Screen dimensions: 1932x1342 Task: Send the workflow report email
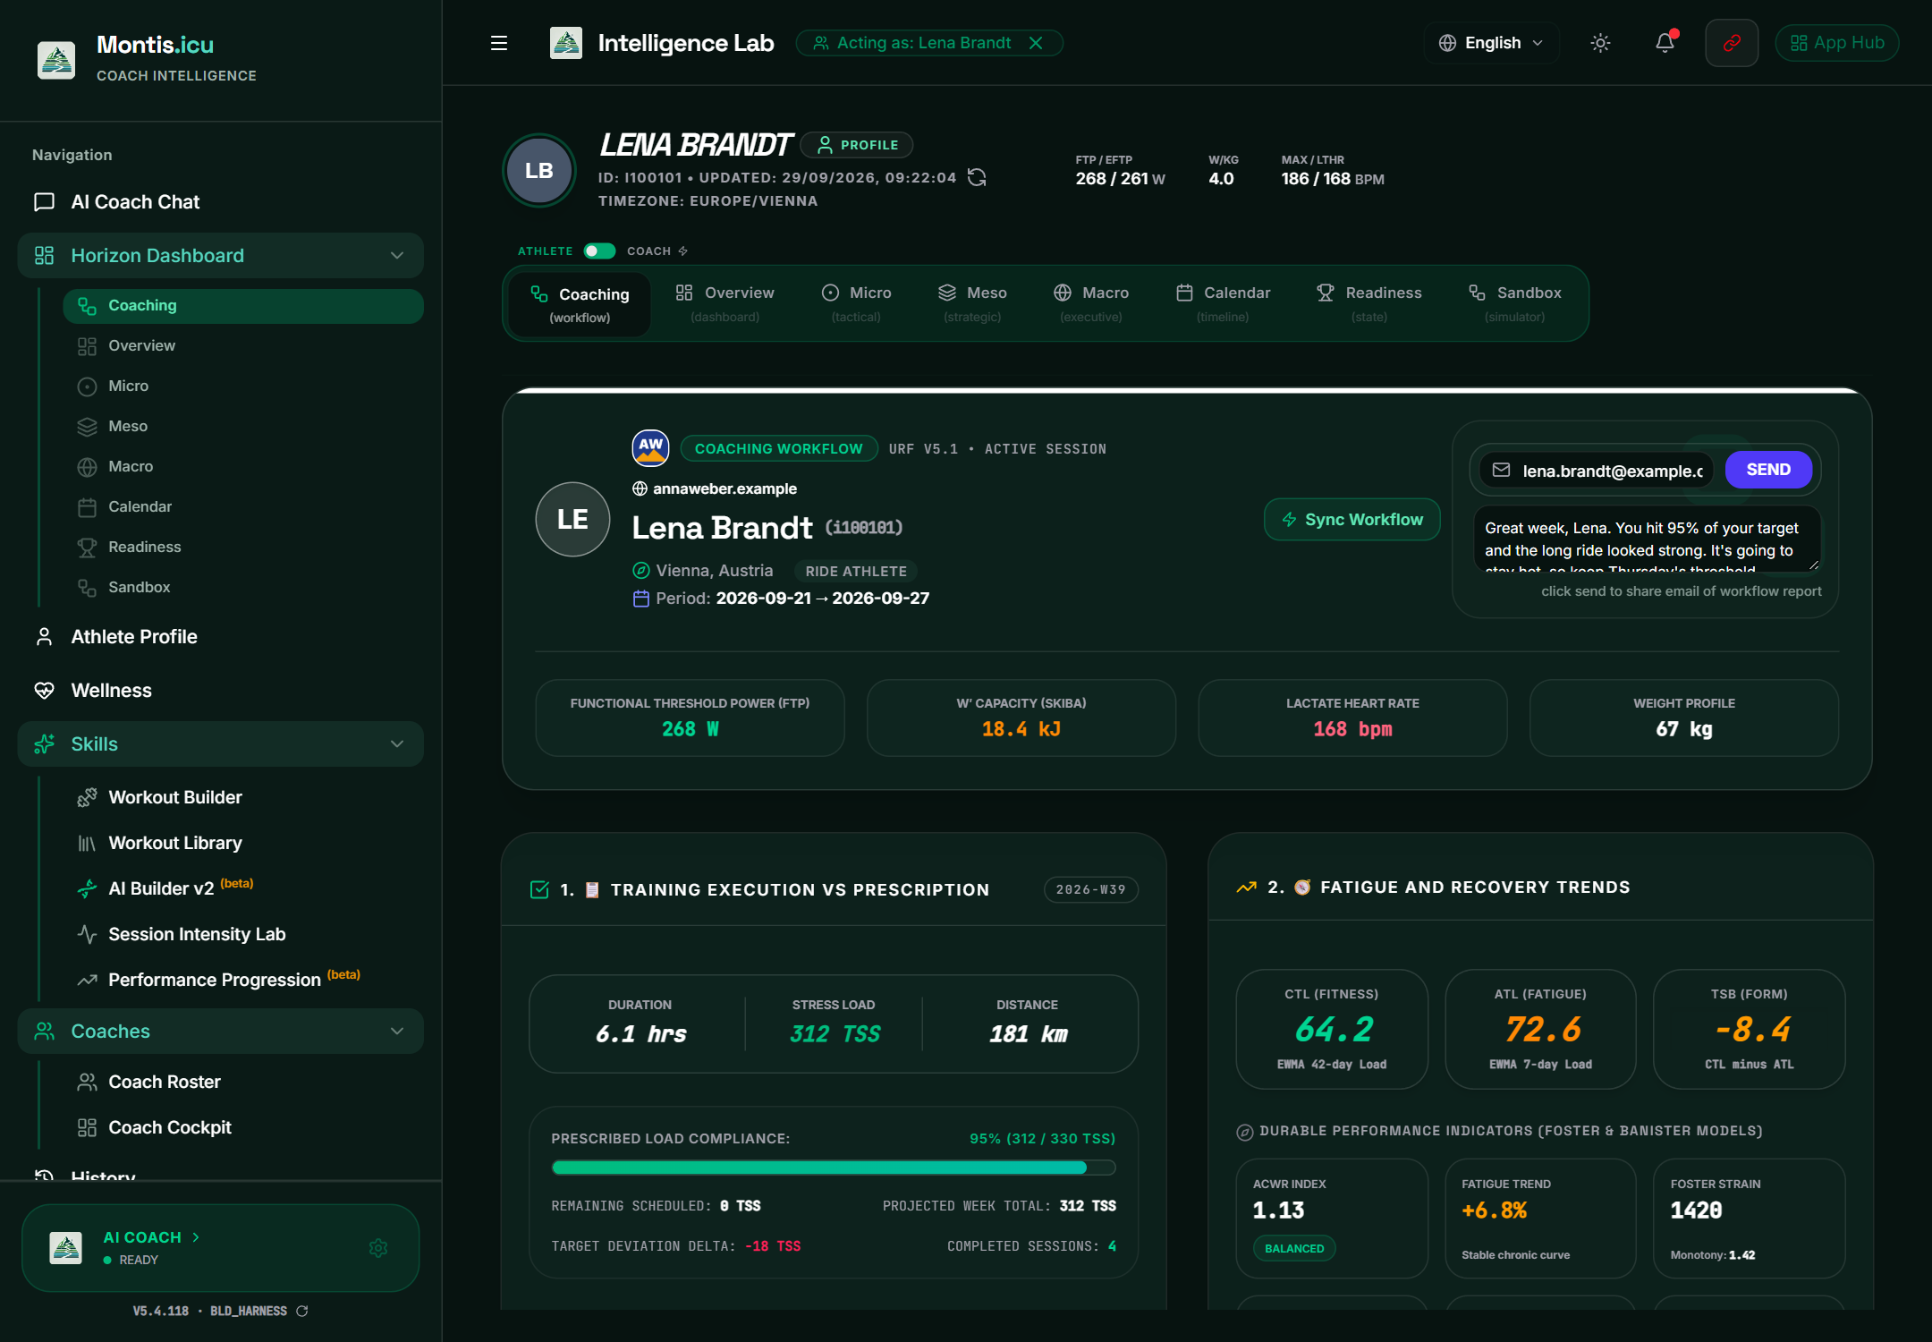1768,470
